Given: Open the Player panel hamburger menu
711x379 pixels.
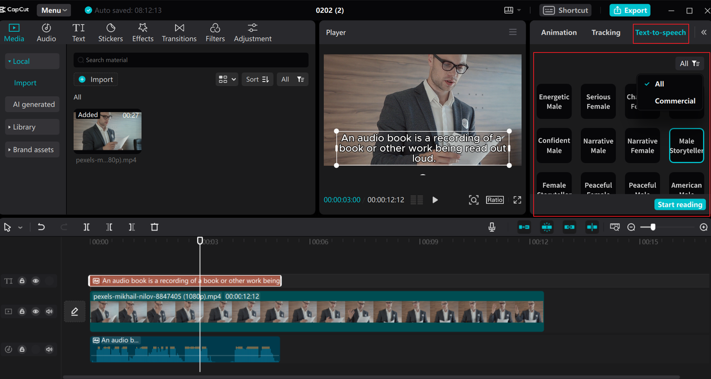Looking at the screenshot, I should (513, 32).
